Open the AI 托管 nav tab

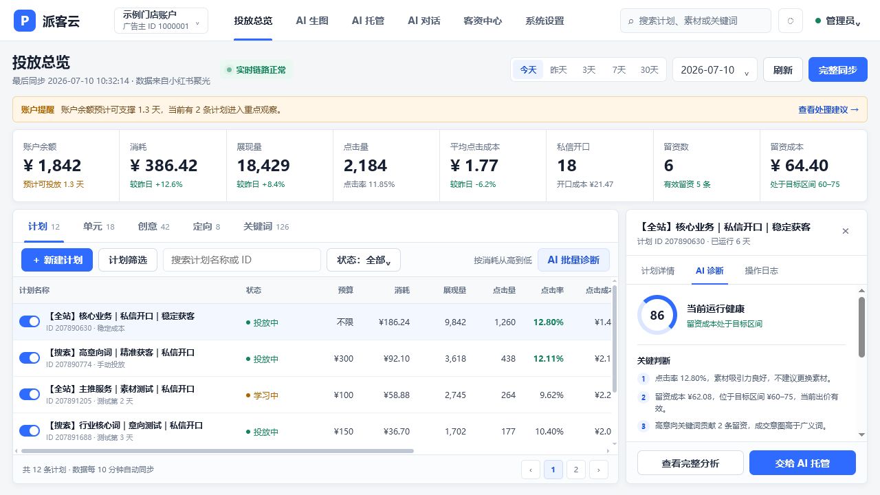point(368,21)
